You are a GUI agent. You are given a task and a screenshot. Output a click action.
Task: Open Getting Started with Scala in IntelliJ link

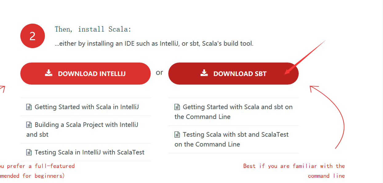[86, 107]
